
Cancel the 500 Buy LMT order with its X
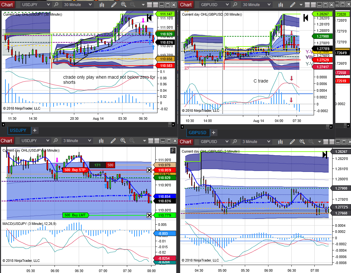point(149,215)
